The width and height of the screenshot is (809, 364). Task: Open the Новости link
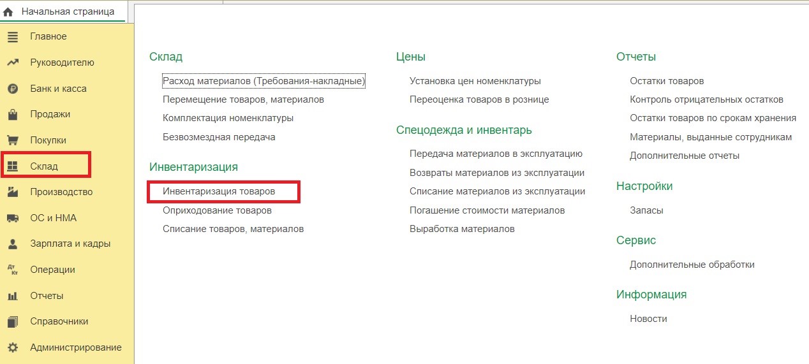pyautogui.click(x=648, y=318)
